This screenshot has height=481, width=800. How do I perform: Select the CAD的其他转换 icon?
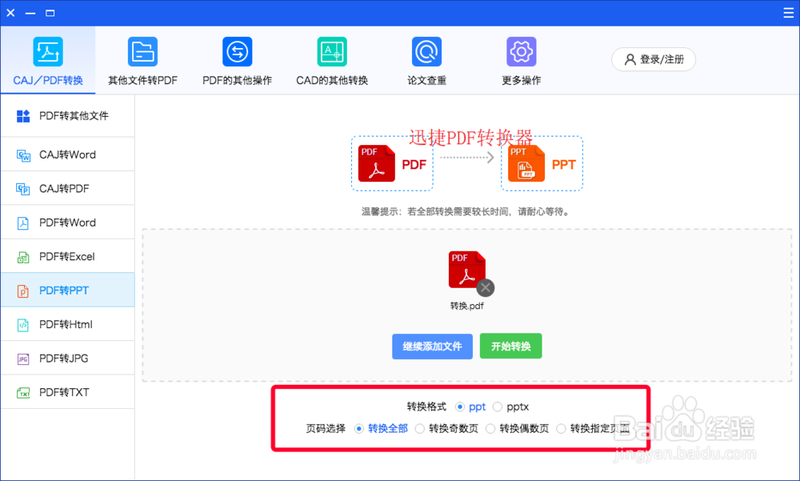332,51
